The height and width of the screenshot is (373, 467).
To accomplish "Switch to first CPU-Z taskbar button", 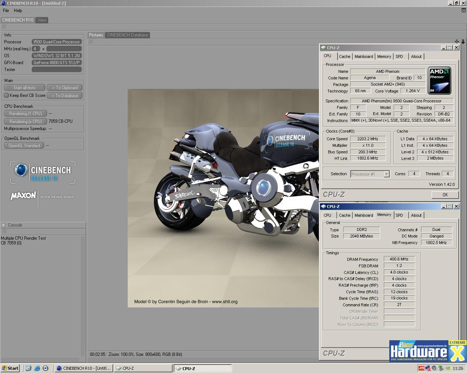I will [x=143, y=368].
